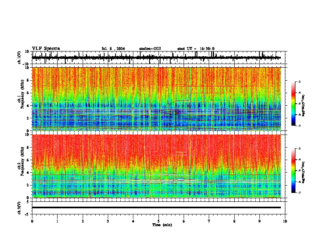Click the "2" kHz tick of ch.2 spectrogram

tap(28, 185)
